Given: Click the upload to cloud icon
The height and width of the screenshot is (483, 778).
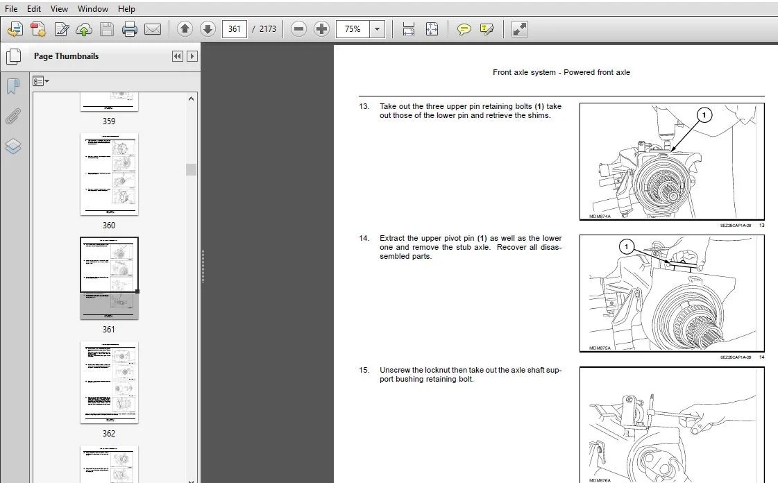Looking at the screenshot, I should [x=84, y=29].
